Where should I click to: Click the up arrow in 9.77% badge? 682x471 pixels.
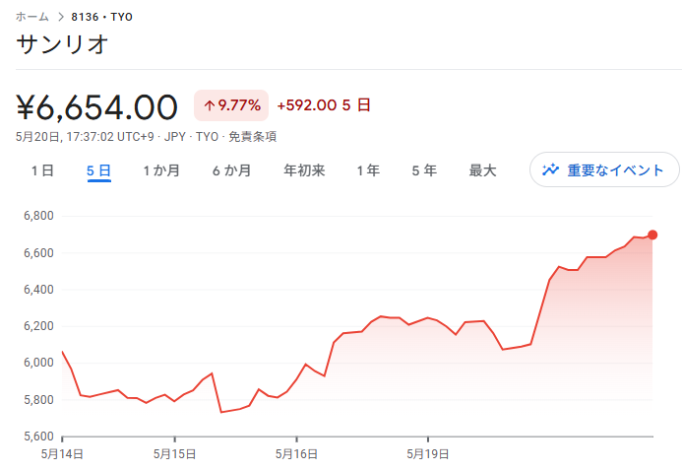point(210,105)
